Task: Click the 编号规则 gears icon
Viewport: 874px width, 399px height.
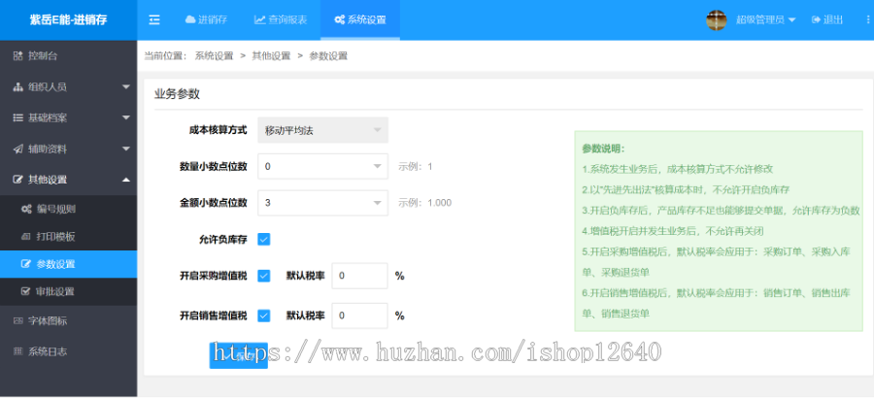Action: (x=26, y=209)
